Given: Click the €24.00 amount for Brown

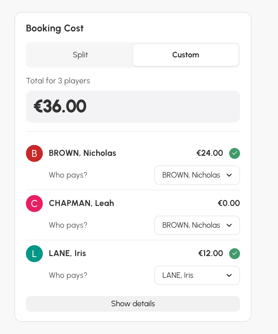Looking at the screenshot, I should pos(210,153).
